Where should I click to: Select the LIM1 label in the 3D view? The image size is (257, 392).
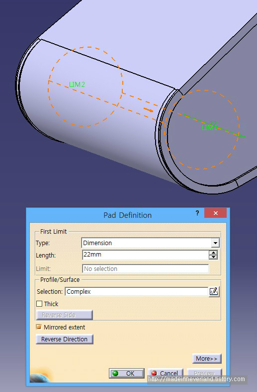coord(209,128)
